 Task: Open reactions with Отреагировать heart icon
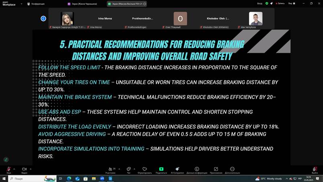tap(144, 170)
